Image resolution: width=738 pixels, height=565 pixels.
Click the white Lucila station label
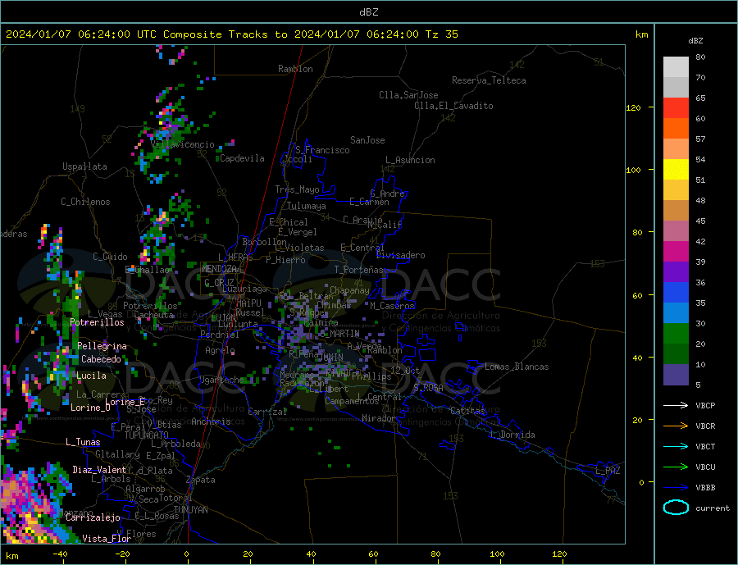[91, 376]
